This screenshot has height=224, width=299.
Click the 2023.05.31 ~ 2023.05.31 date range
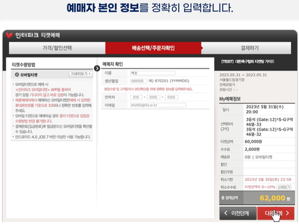[x=243, y=75]
